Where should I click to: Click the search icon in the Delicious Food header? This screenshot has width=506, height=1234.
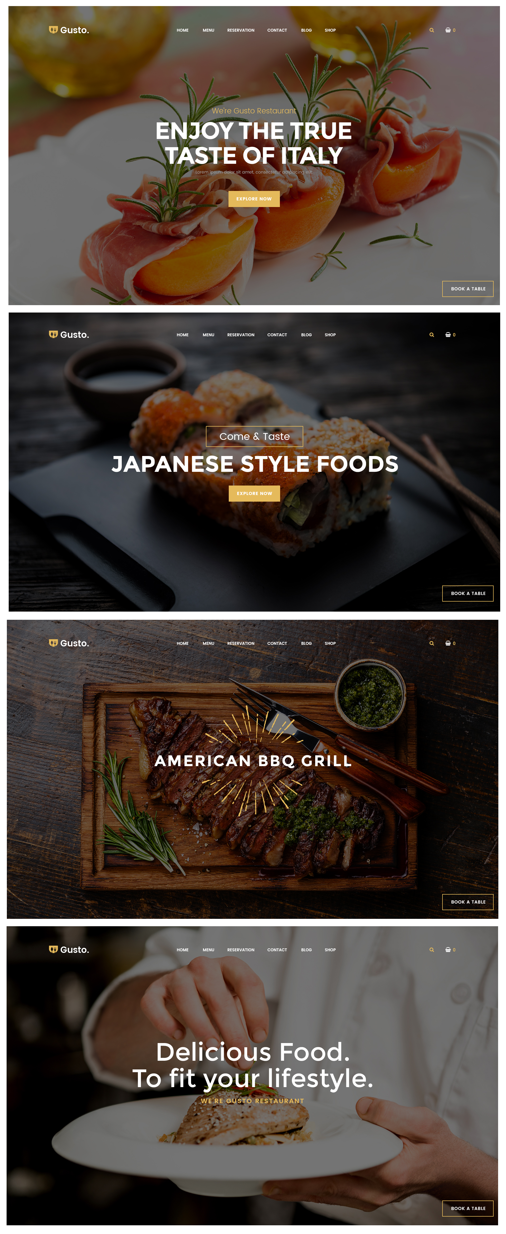point(431,950)
